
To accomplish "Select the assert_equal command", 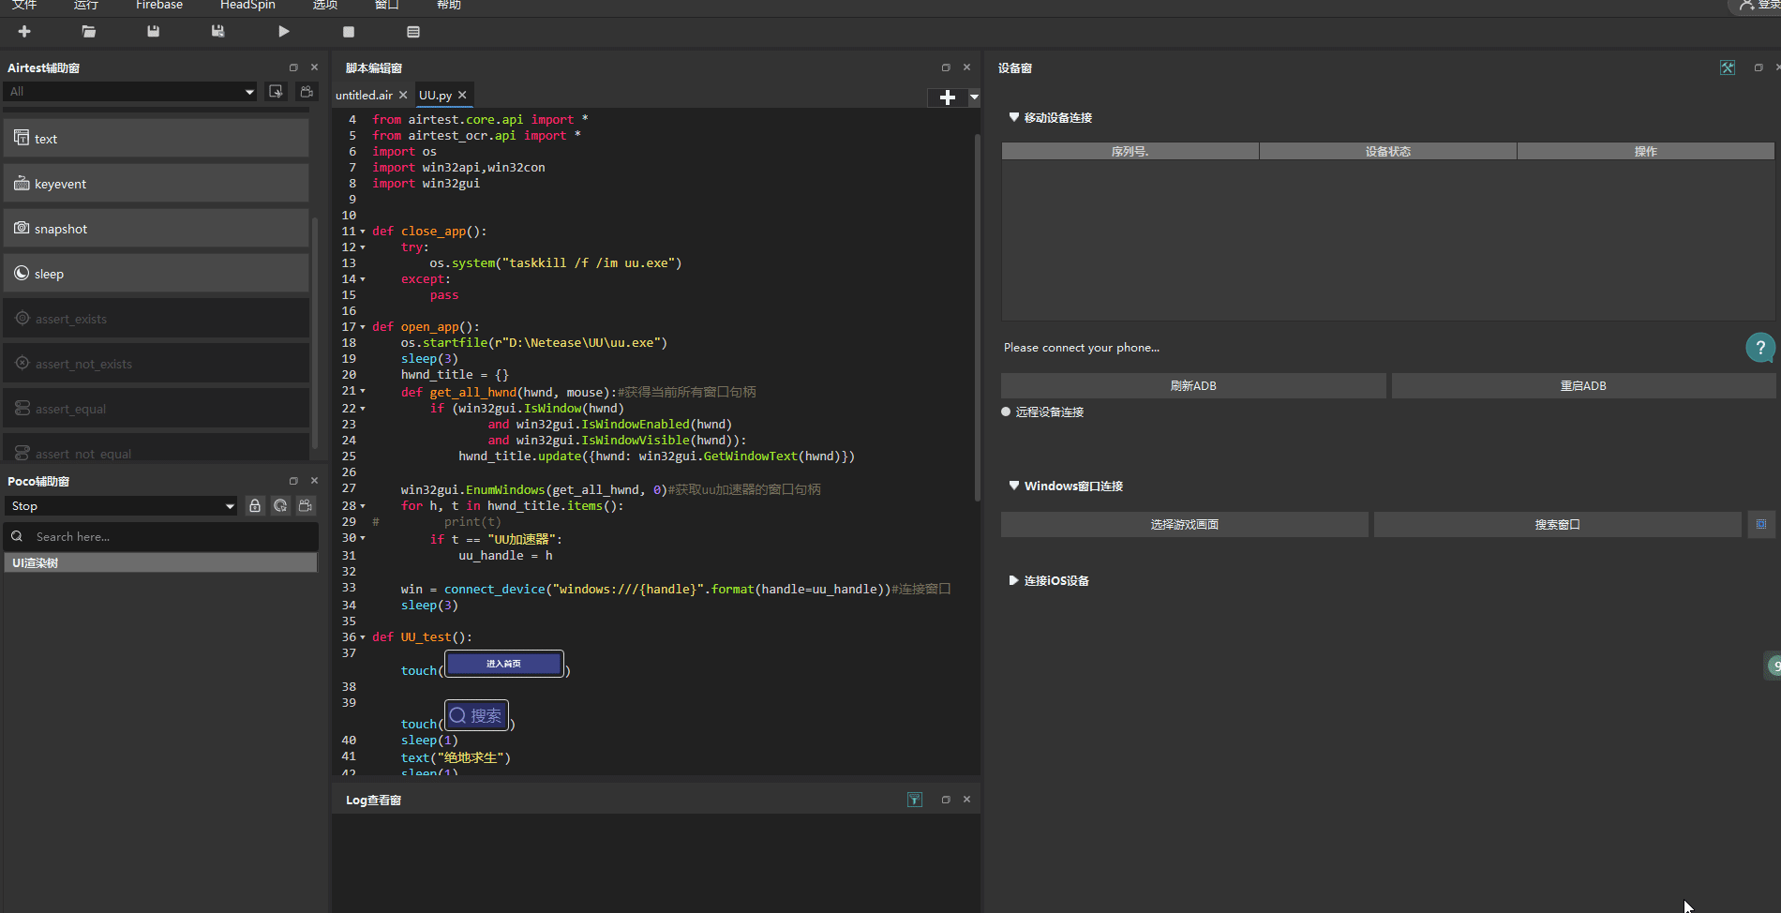I will coord(156,409).
